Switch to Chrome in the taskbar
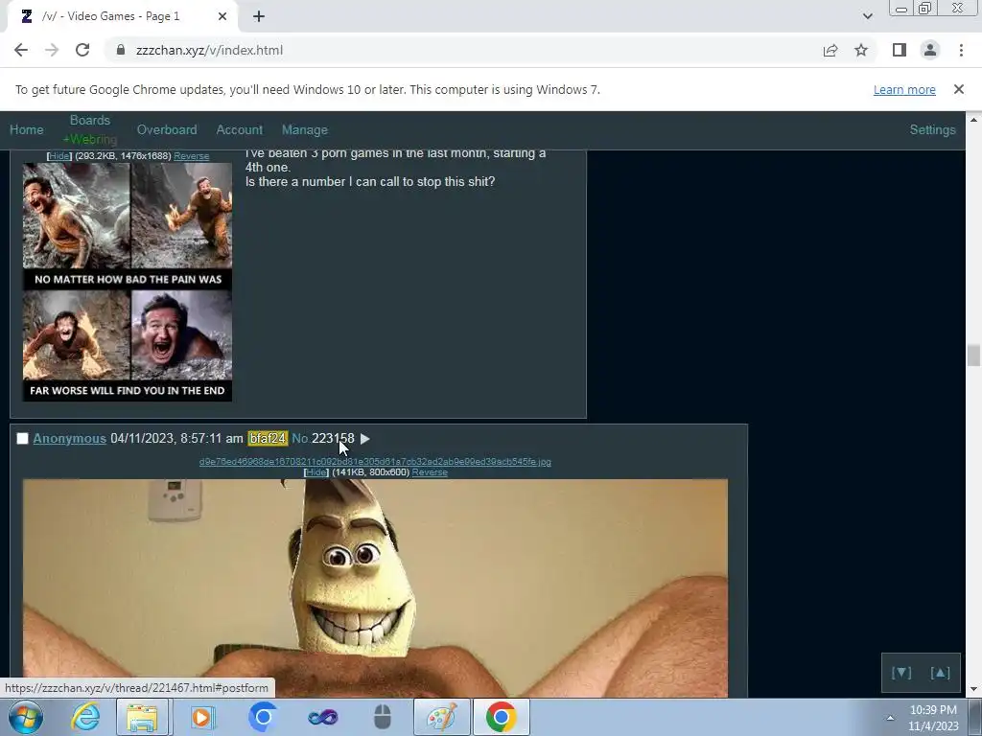 click(501, 717)
